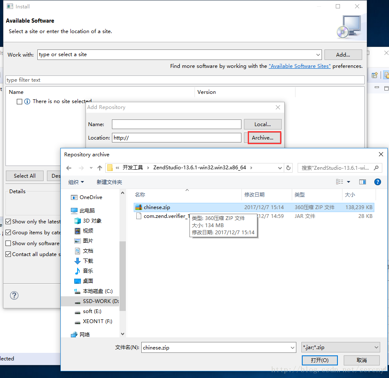Expand the 文件名 filename dropdown
The image size is (389, 378).
pyautogui.click(x=293, y=348)
